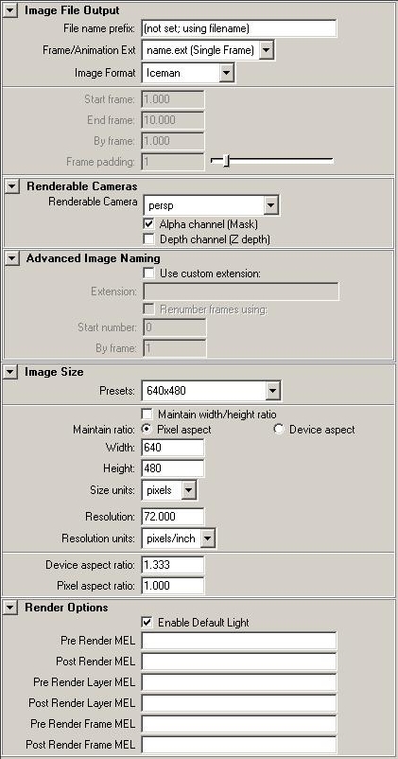The height and width of the screenshot is (759, 398).
Task: Collapse the Image Size section
Action: [10, 372]
